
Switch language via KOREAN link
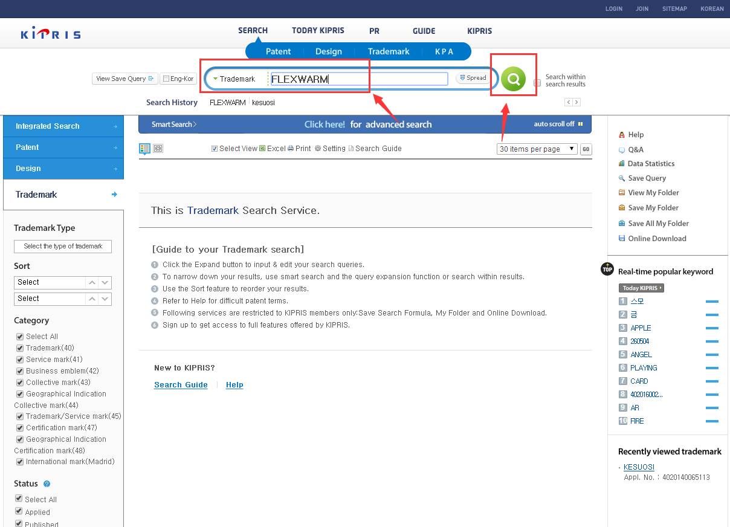click(712, 8)
